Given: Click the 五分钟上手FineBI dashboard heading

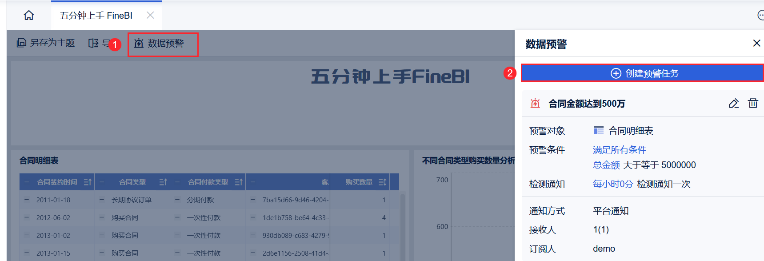Looking at the screenshot, I should coord(390,76).
